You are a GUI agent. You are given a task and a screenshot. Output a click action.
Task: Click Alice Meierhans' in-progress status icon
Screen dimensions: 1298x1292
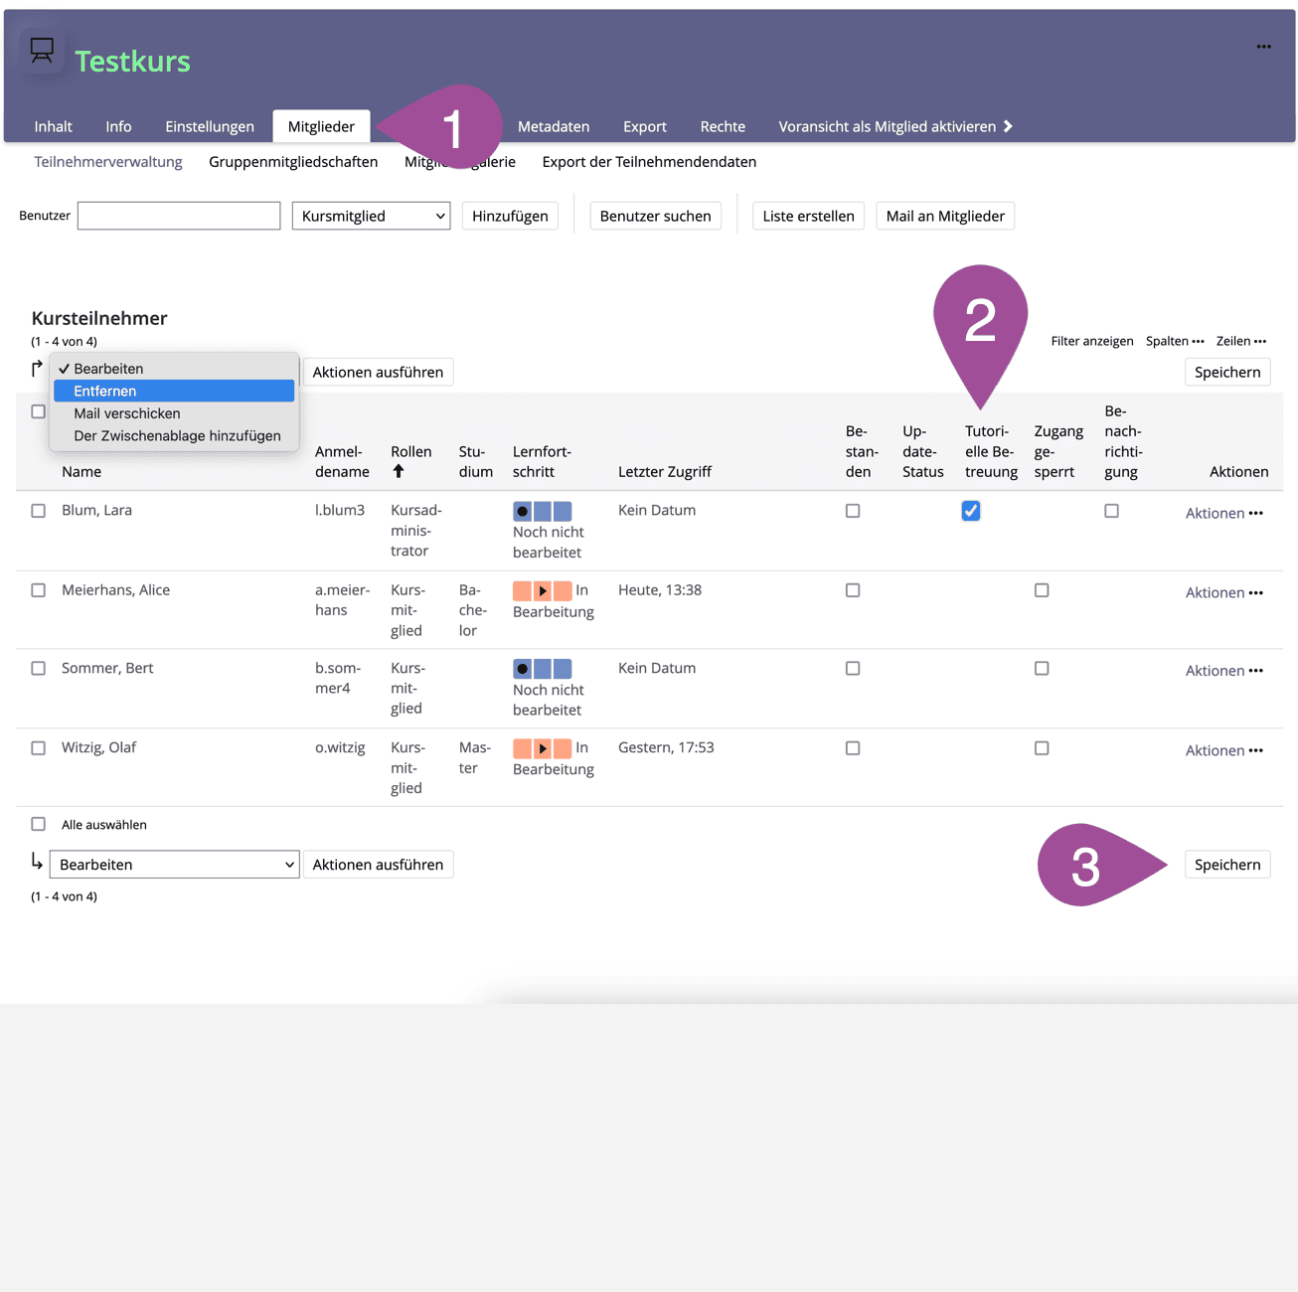coord(542,591)
